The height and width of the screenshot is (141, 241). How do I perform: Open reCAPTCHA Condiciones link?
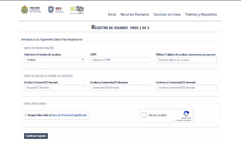tap(187, 120)
